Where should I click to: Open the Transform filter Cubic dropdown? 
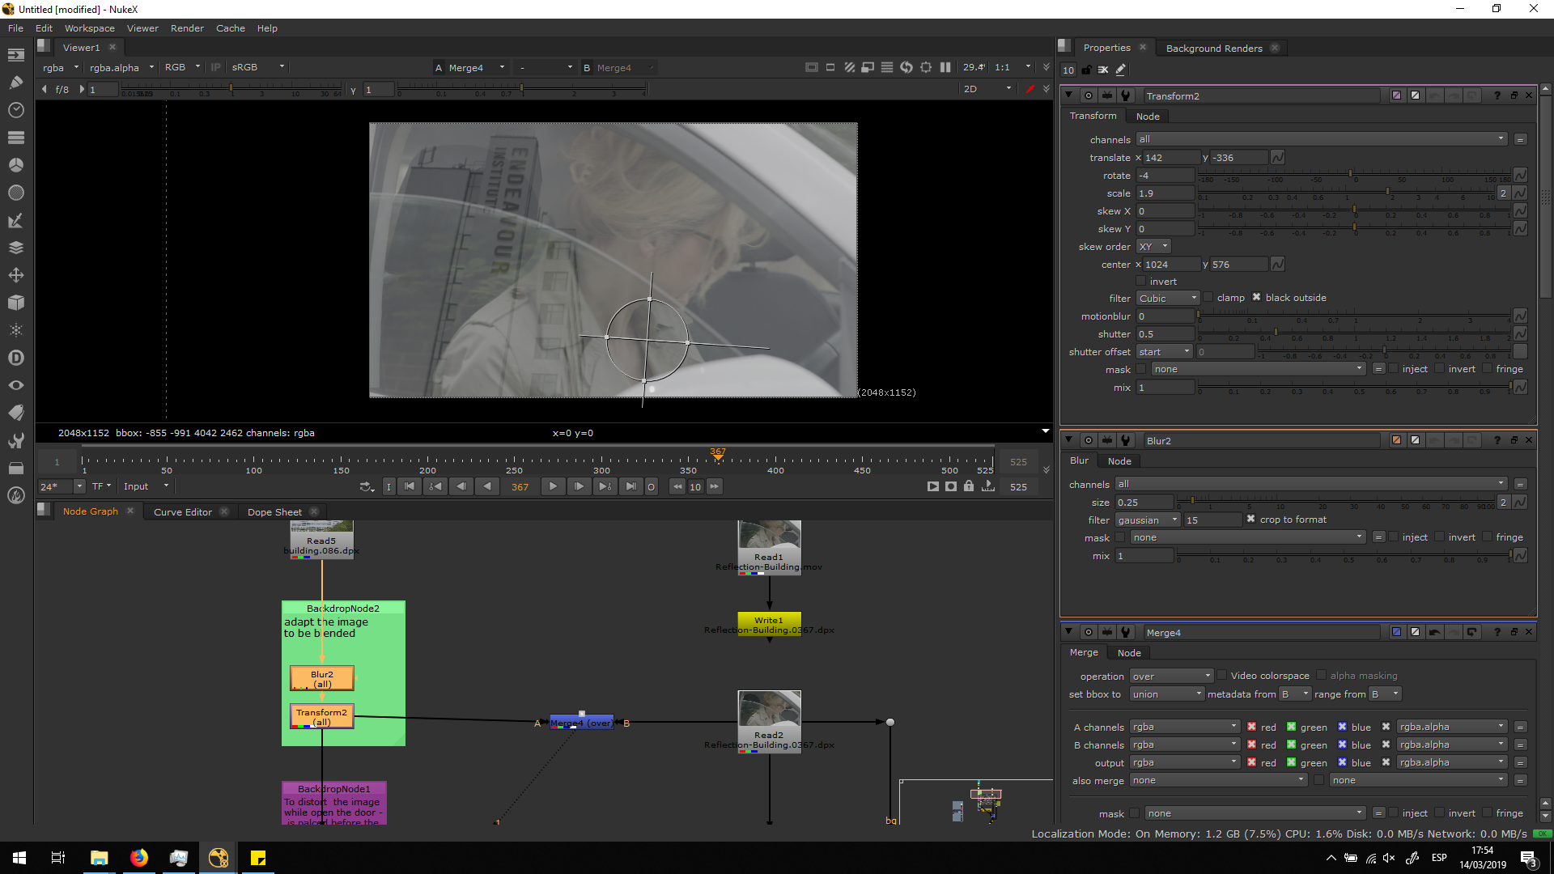click(1167, 299)
